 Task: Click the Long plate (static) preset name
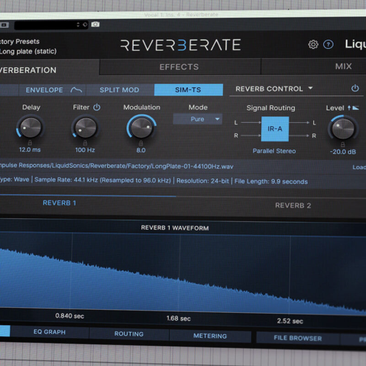point(28,51)
